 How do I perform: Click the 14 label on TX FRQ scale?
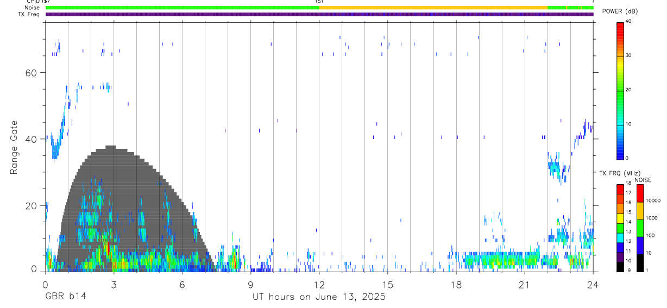coord(628,222)
